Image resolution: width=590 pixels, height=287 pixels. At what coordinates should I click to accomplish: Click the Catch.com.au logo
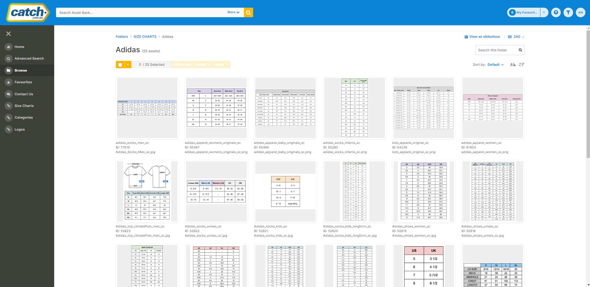(28, 13)
